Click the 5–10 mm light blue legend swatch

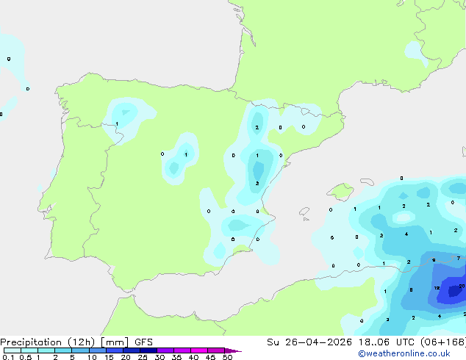(x=80, y=350)
